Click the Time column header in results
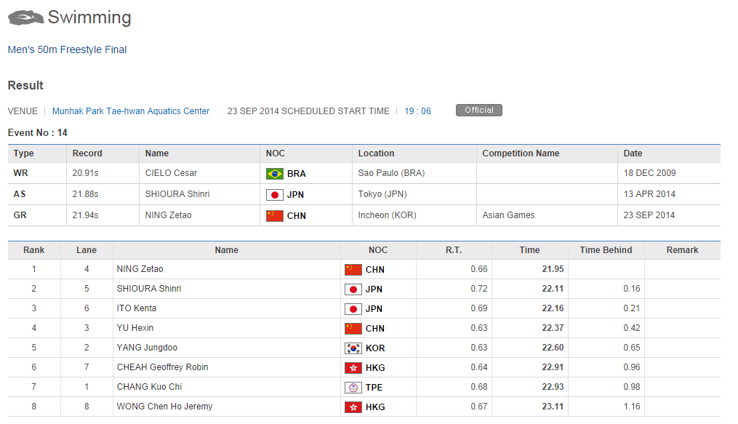This screenshot has width=738, height=424. pyautogui.click(x=529, y=250)
